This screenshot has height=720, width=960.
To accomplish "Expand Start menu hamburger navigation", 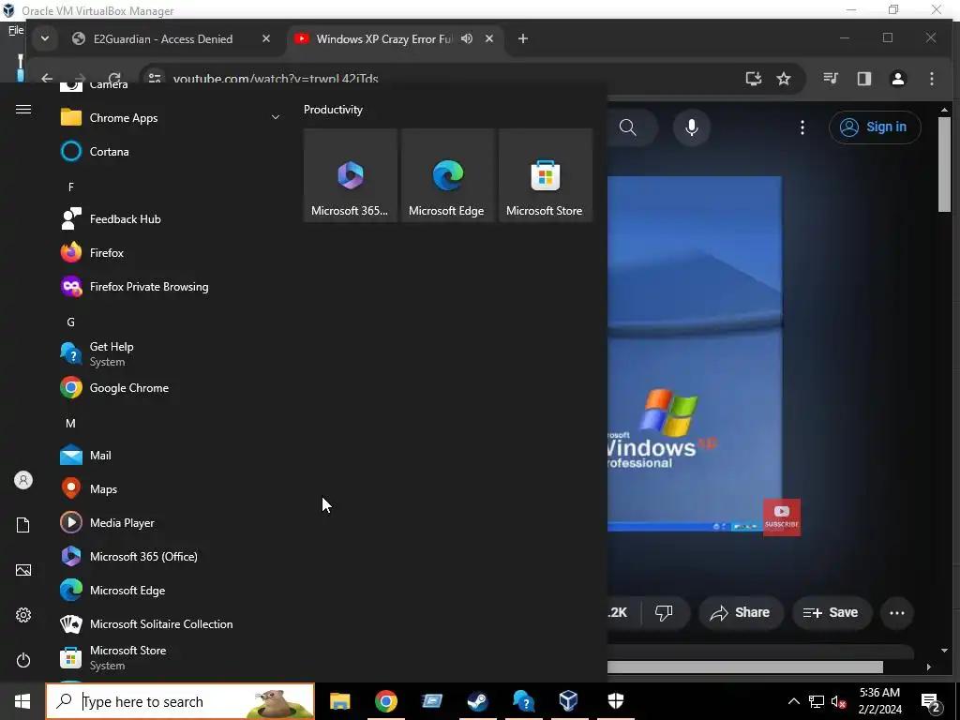I will [23, 109].
